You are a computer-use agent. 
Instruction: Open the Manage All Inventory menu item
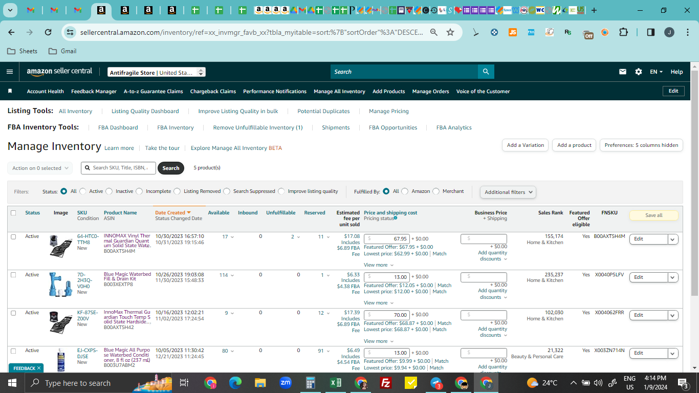(339, 91)
